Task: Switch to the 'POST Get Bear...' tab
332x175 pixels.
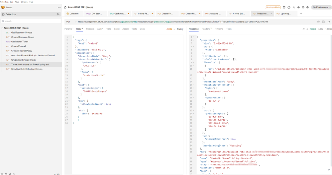Action: click(x=96, y=14)
